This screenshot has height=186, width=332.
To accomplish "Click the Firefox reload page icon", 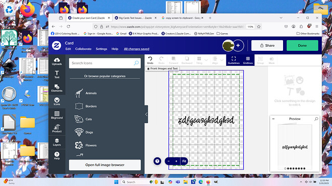I will (68, 27).
